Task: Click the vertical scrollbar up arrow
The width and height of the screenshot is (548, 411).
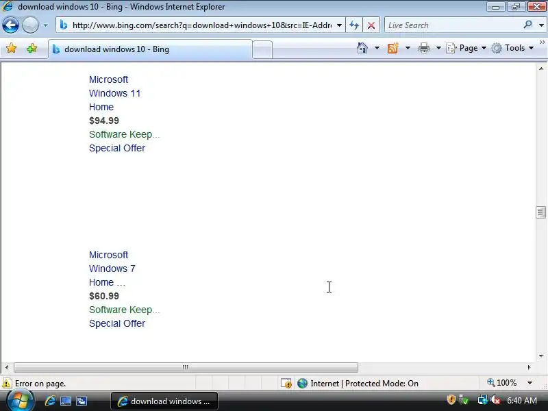Action: tap(541, 68)
